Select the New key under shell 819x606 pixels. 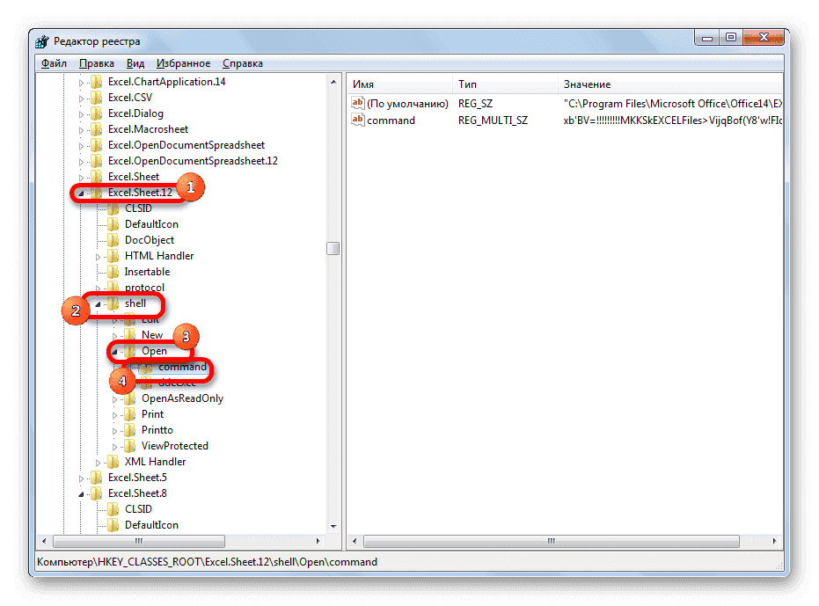tap(152, 335)
